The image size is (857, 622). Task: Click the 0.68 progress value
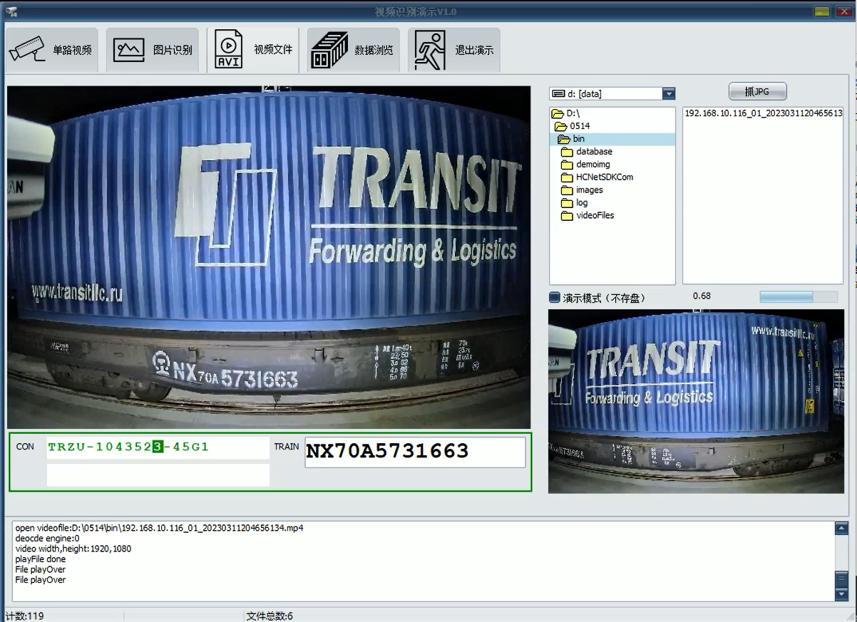click(x=702, y=296)
